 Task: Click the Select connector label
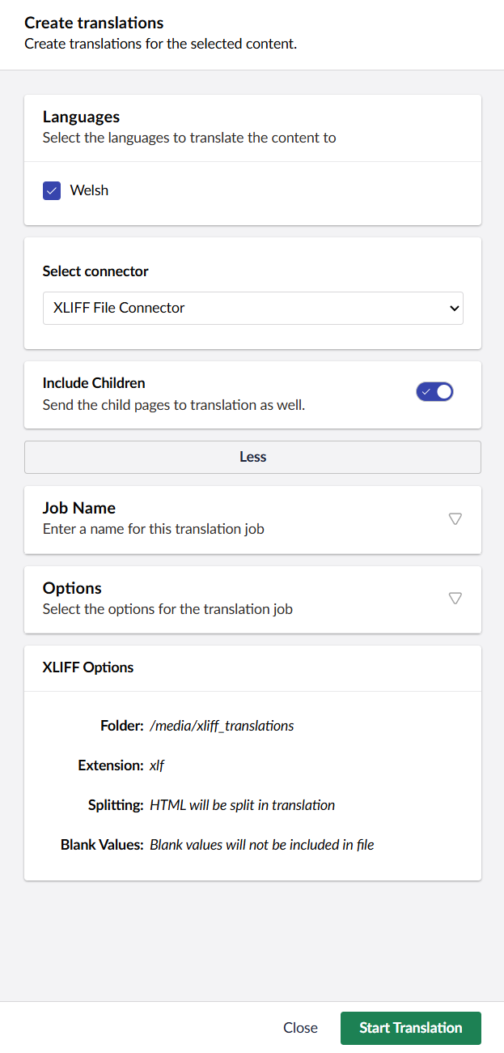pyautogui.click(x=95, y=271)
